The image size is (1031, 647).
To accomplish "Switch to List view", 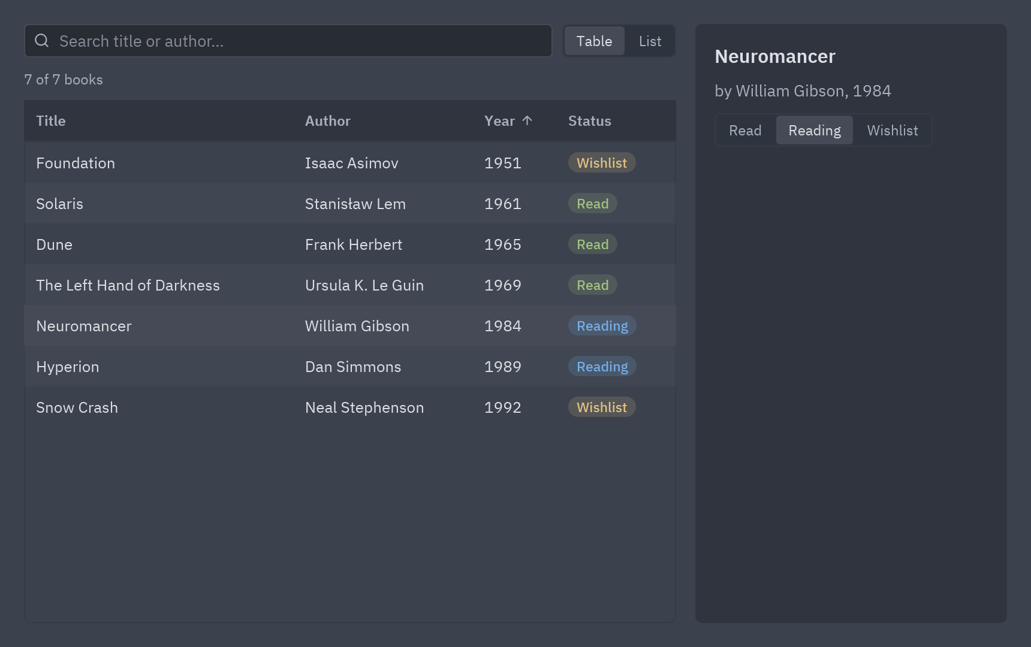I will click(650, 41).
